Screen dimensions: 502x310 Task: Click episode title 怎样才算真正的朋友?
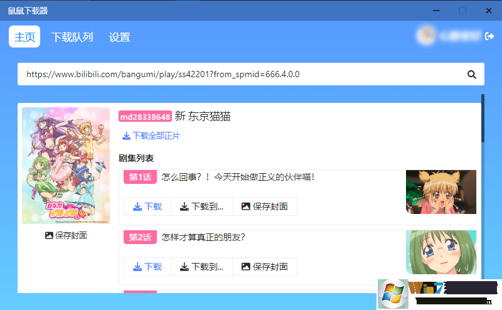click(x=203, y=237)
